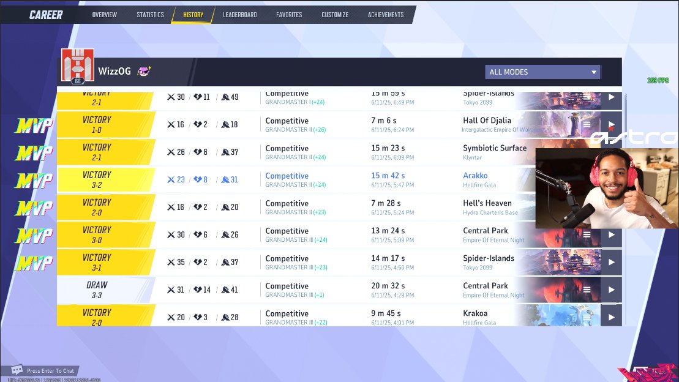Click the MVP badge for the 1-0 victory
Viewport: 679px width, 382px height.
pos(34,125)
